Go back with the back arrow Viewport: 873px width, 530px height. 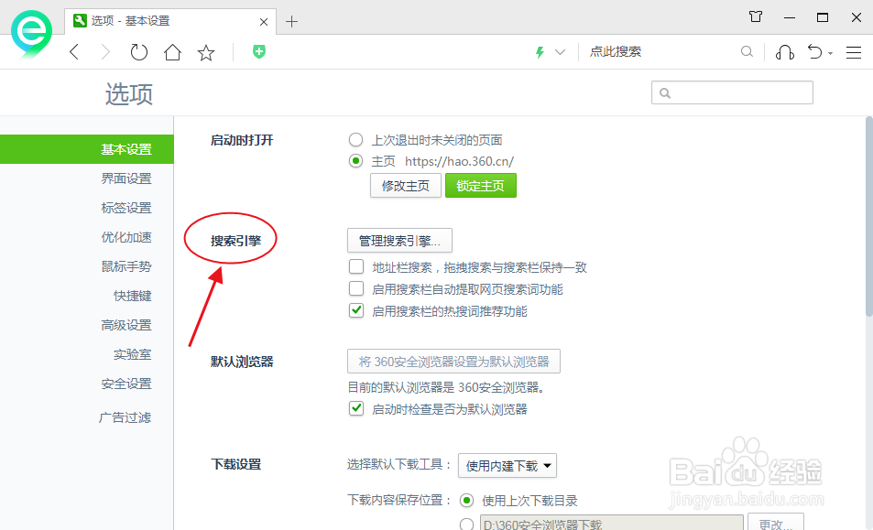point(74,52)
